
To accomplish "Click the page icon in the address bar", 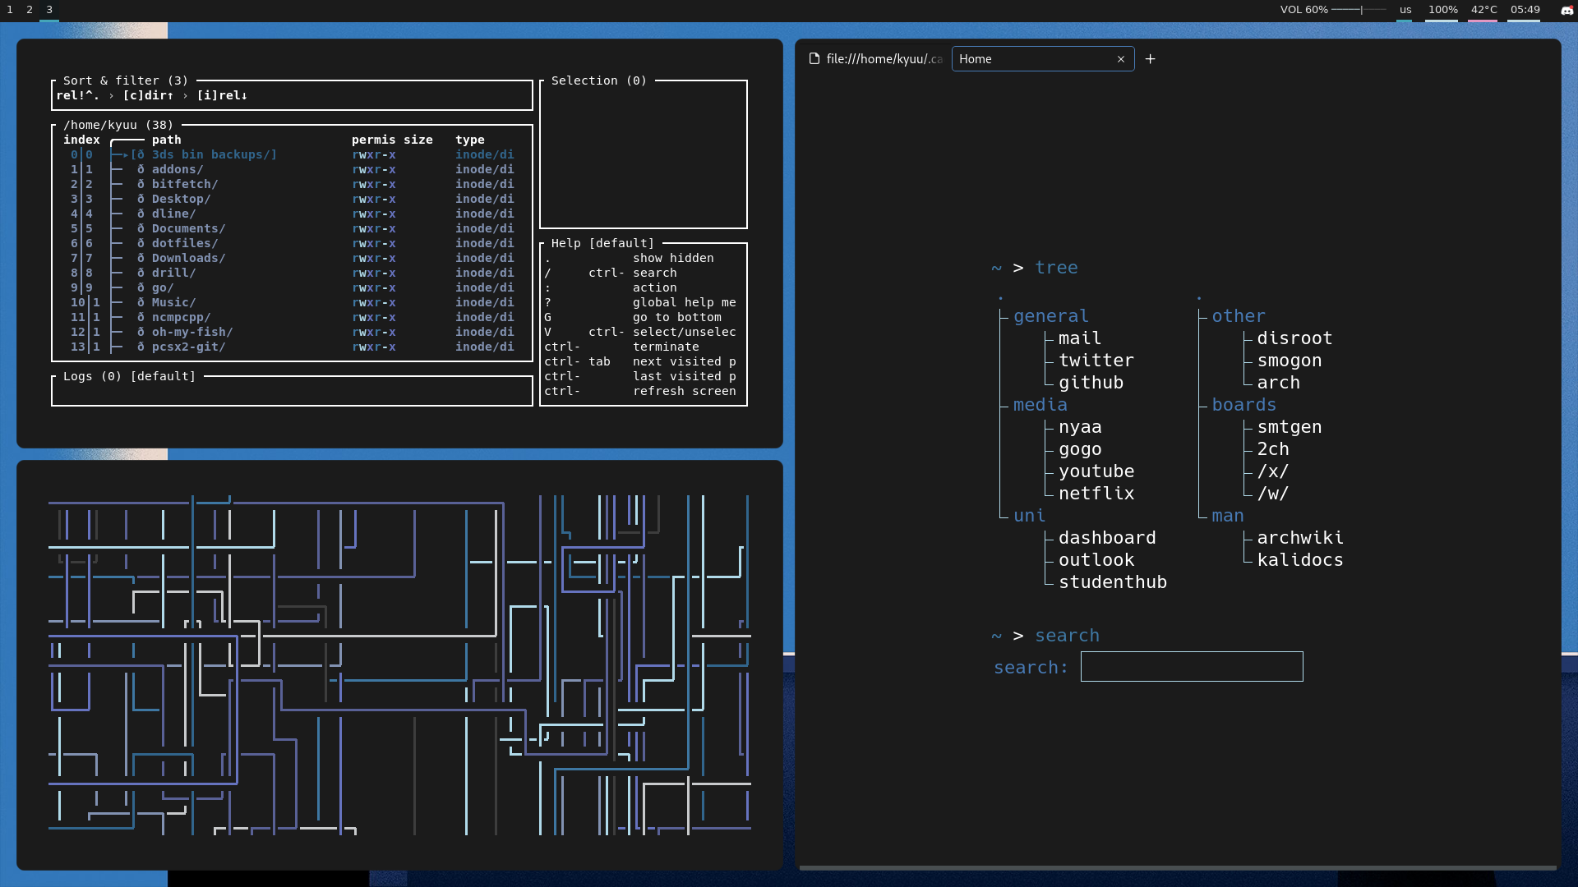I will (x=813, y=58).
